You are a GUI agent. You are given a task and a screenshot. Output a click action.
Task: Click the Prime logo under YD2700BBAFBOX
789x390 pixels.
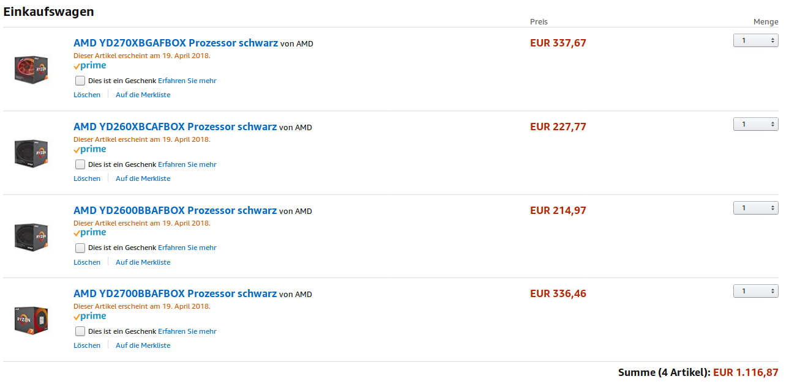(90, 316)
